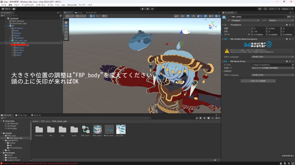
Task: Open the Layers dropdown in top toolbar
Action: coord(275,9)
